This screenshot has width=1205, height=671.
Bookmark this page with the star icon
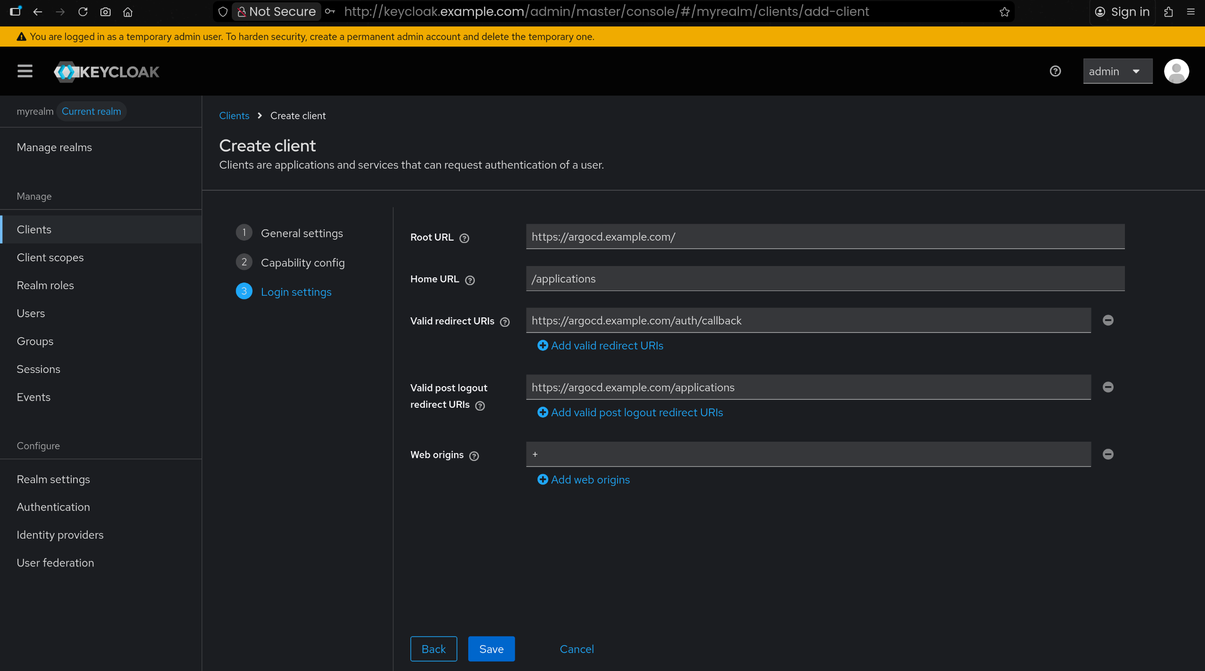(x=1004, y=12)
